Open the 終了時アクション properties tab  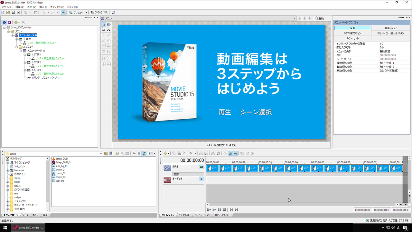click(x=353, y=33)
